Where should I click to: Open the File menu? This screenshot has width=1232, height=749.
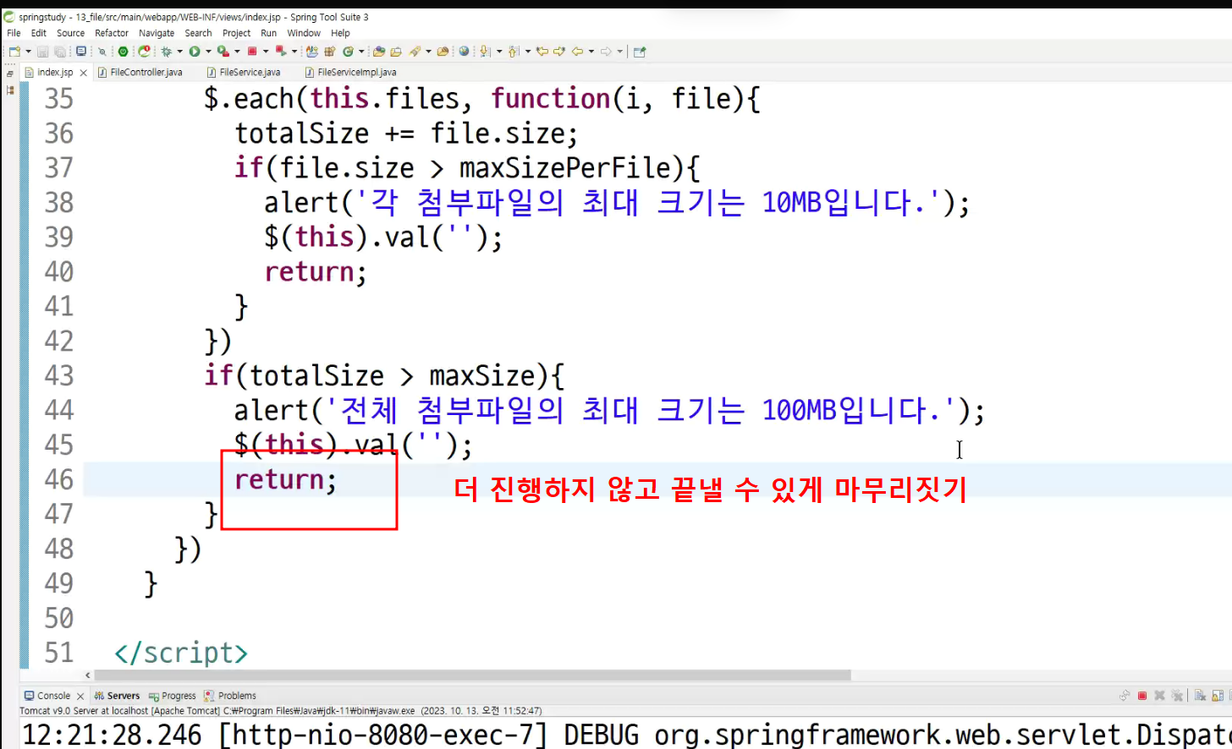pyautogui.click(x=14, y=33)
